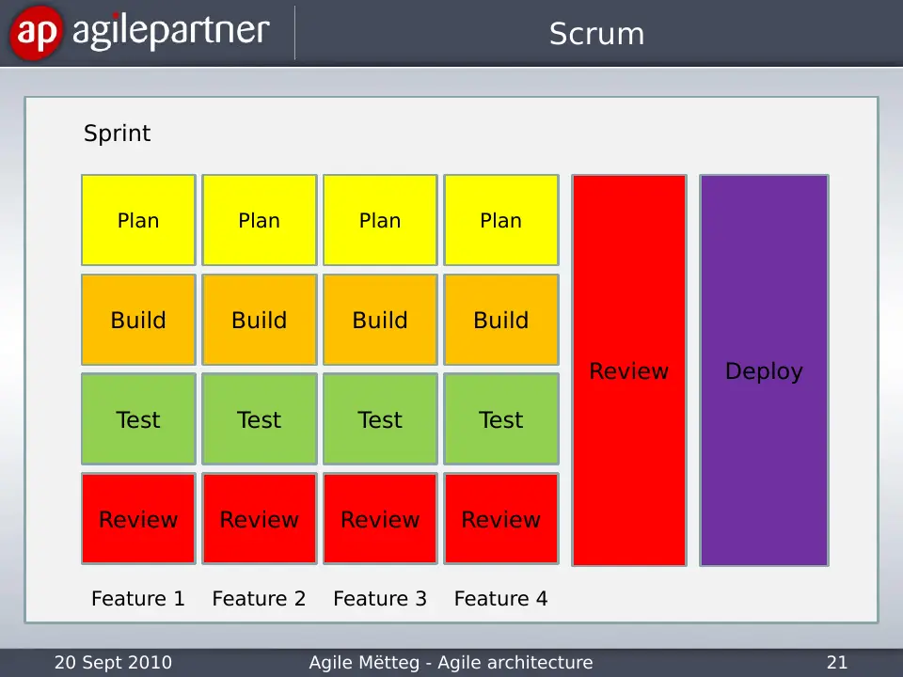Image resolution: width=903 pixels, height=677 pixels.
Task: Click Agile Mëtteg - Agile architecture footer
Action: click(451, 663)
